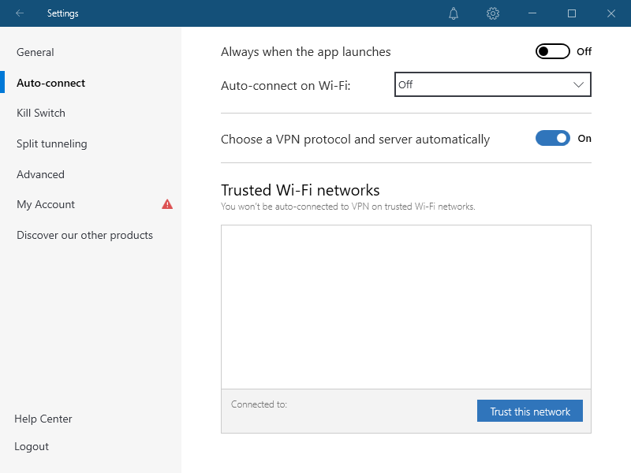Image resolution: width=631 pixels, height=473 pixels.
Task: Minimize the window
Action: (532, 13)
